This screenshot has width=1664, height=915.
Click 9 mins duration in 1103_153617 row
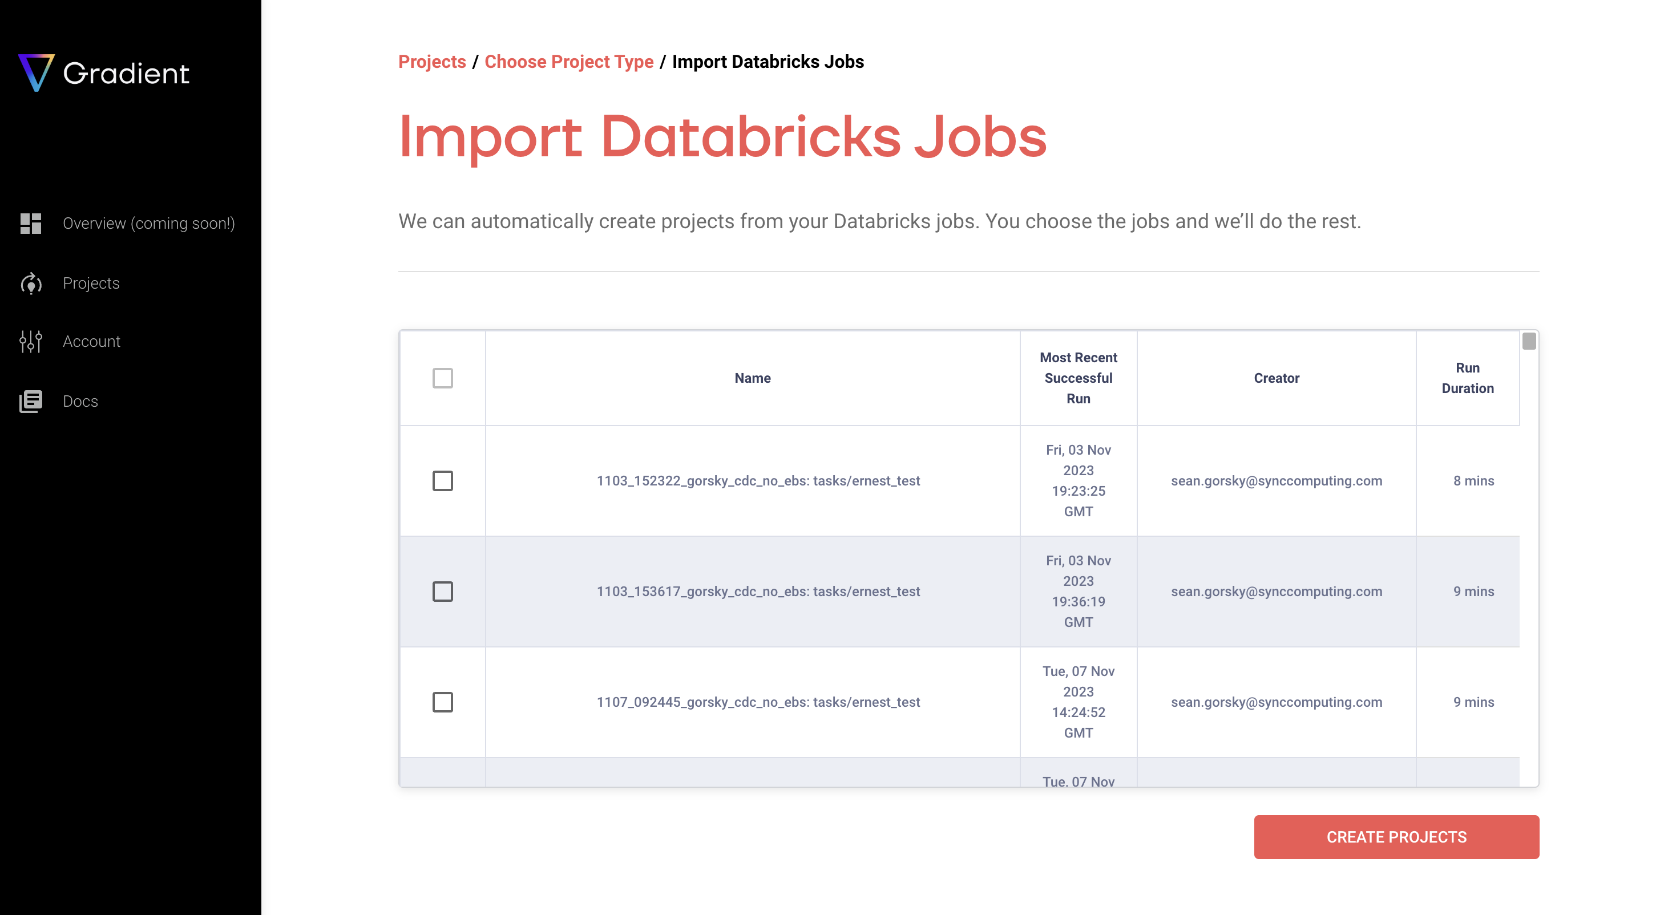(x=1473, y=591)
